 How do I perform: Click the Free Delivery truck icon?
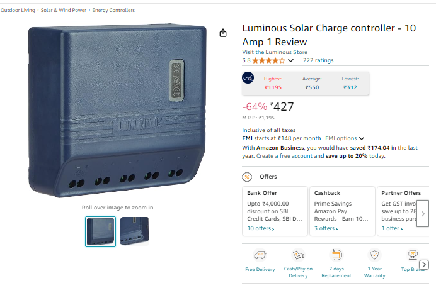(260, 255)
